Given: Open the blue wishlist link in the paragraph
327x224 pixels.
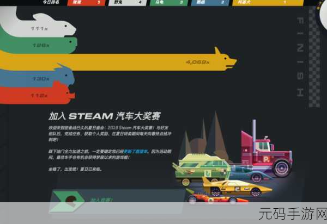Looking at the screenshot, I should 136,152.
